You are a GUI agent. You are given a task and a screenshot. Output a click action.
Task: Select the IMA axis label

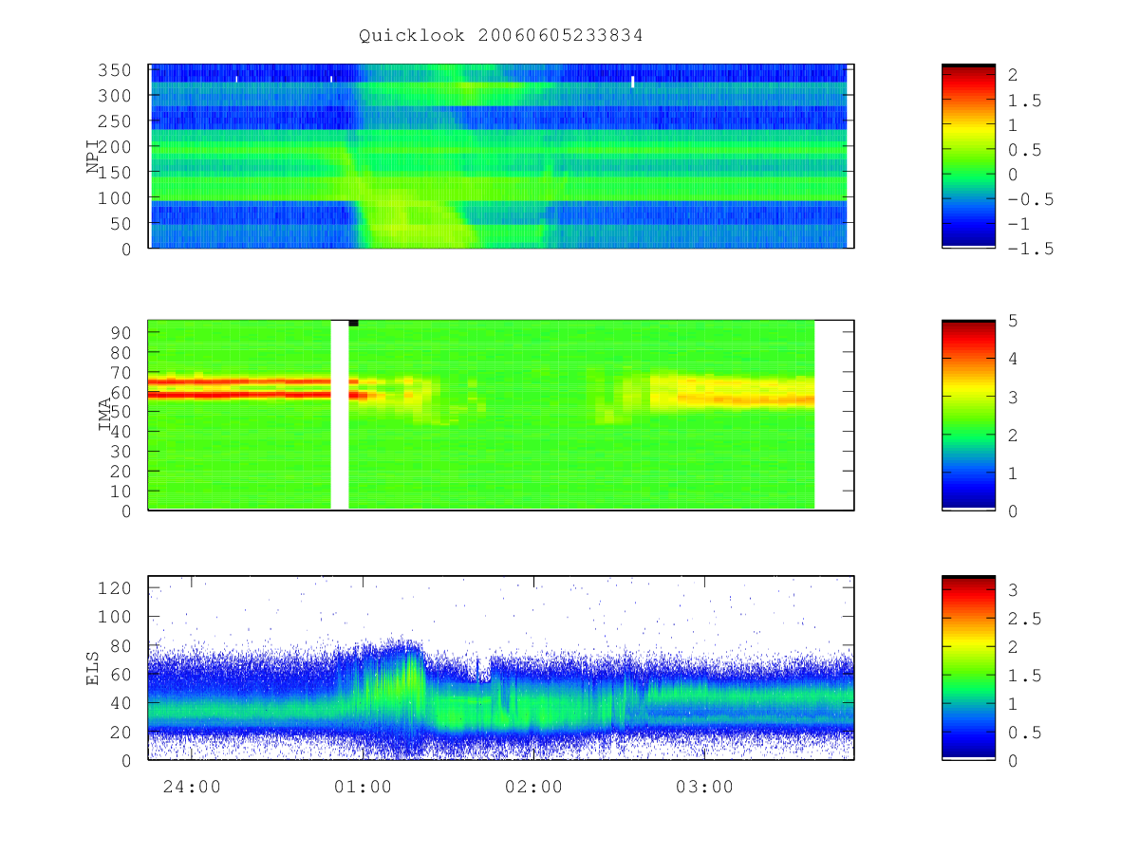click(x=105, y=416)
